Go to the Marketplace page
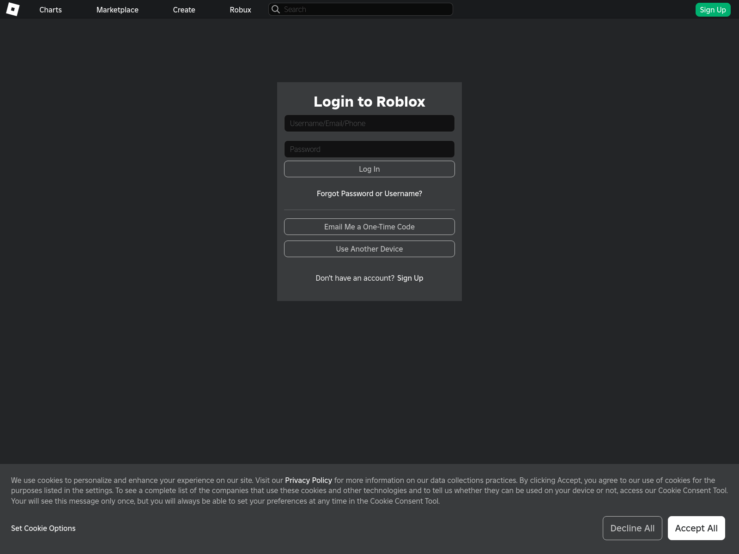The height and width of the screenshot is (554, 739). click(x=117, y=10)
